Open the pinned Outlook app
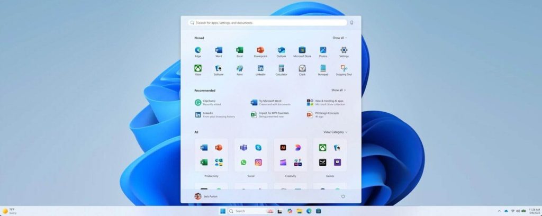Viewport: 542px width, 216px height. tap(281, 51)
